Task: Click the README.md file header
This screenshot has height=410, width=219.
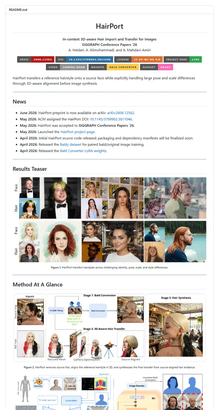Action: click(x=18, y=10)
